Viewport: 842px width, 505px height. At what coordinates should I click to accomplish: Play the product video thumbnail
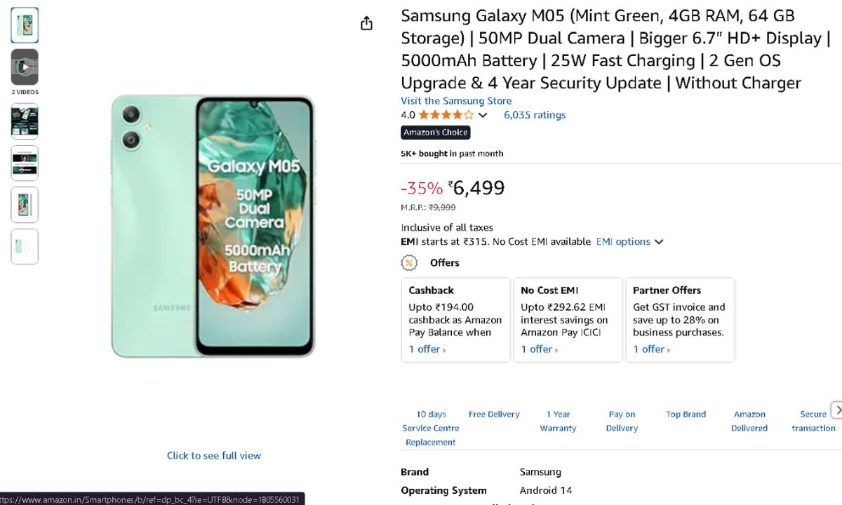pyautogui.click(x=25, y=67)
